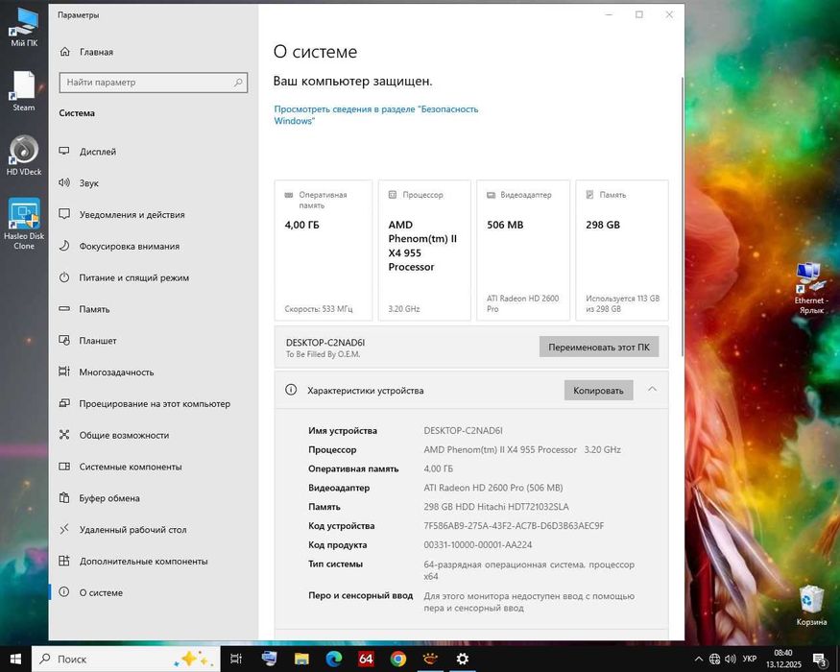
Task: Open the Безопасность Windows details link
Action: coord(376,114)
